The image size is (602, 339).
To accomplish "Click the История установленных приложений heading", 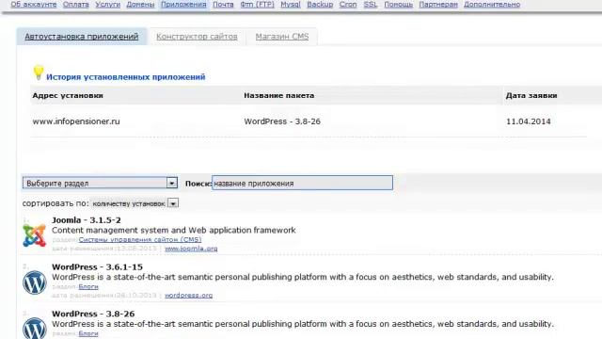I will (125, 77).
